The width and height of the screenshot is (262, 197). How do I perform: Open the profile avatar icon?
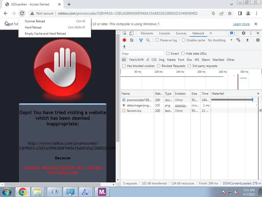pos(248,13)
